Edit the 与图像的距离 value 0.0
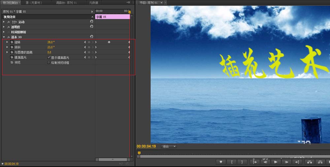 [x=49, y=52]
